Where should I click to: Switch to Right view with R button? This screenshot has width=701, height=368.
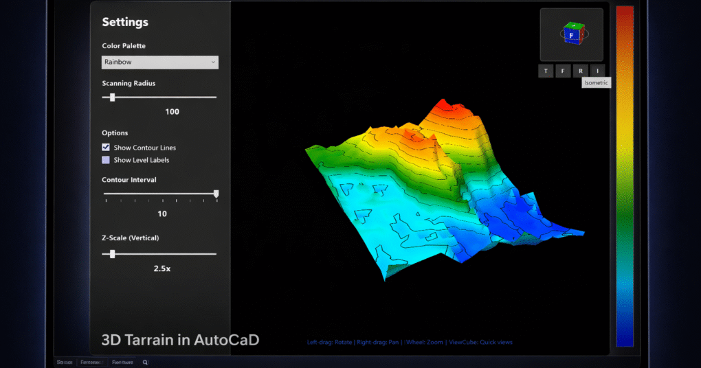coord(581,71)
